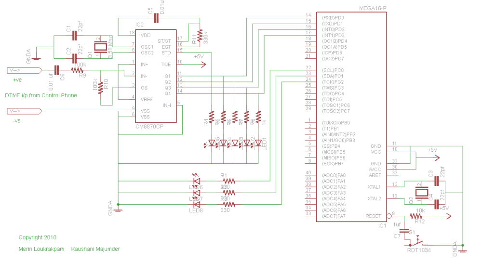Click the VDD pin label on IC2
This screenshot has height=275, width=482.
tap(146, 35)
